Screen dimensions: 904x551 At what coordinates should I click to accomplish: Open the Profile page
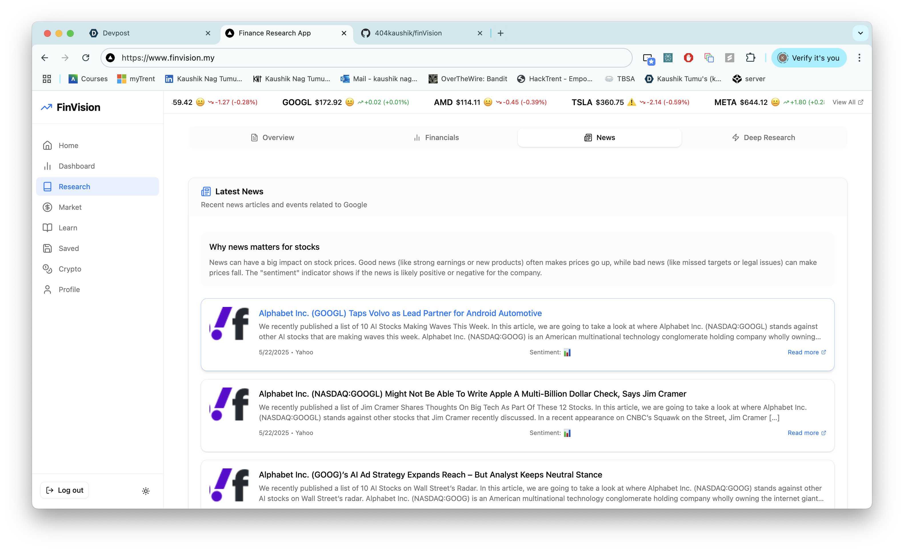click(69, 289)
